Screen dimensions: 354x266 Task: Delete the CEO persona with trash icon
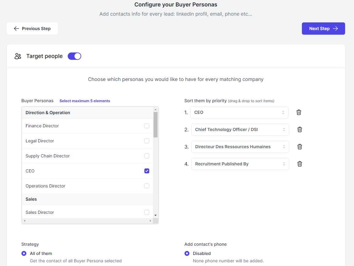coord(299,112)
